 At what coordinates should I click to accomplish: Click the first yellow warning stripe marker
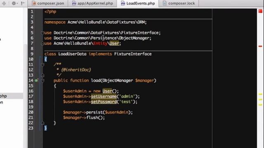[260, 94]
